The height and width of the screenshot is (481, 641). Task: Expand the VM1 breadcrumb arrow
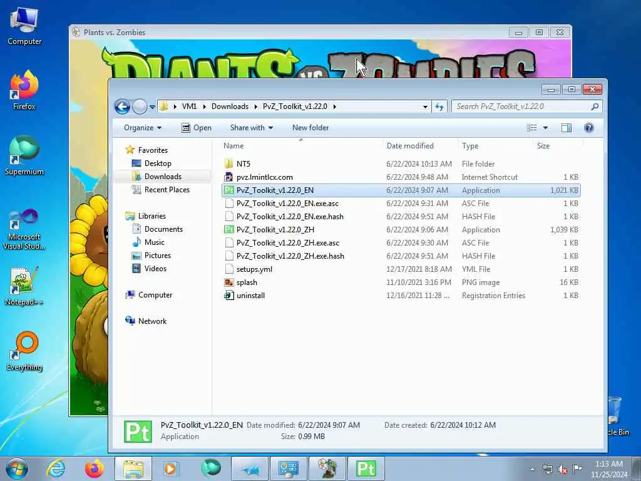point(205,106)
